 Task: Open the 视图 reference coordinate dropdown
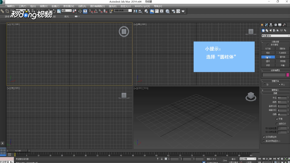(66, 11)
